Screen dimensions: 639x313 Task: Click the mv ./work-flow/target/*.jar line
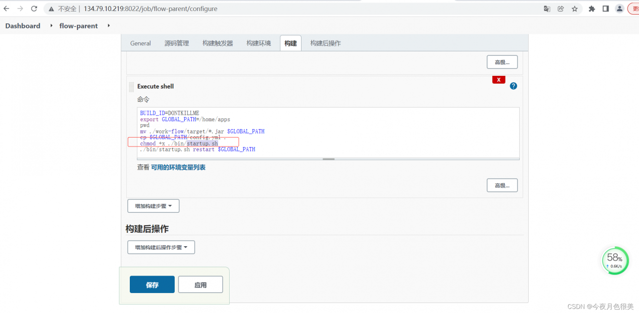point(202,131)
